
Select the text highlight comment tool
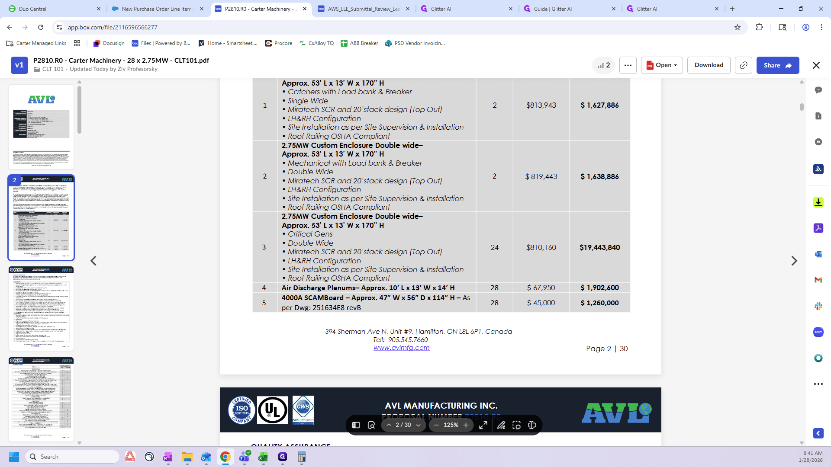[x=532, y=425]
